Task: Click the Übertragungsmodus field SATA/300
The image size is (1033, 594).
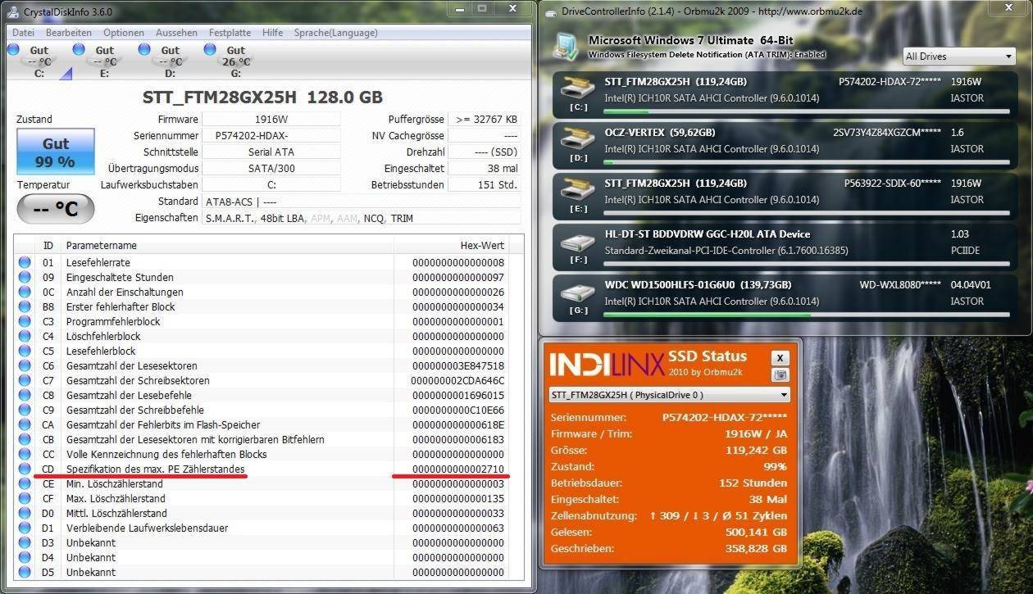Action: click(271, 168)
